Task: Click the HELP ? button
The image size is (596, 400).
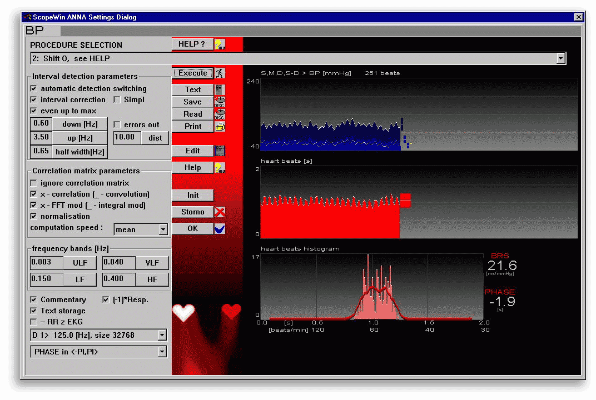Action: coord(192,44)
